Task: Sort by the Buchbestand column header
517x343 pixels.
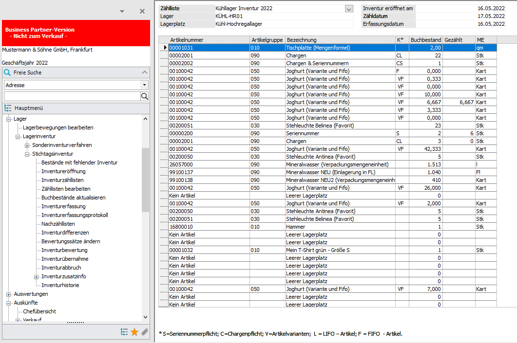Action: (x=425, y=40)
